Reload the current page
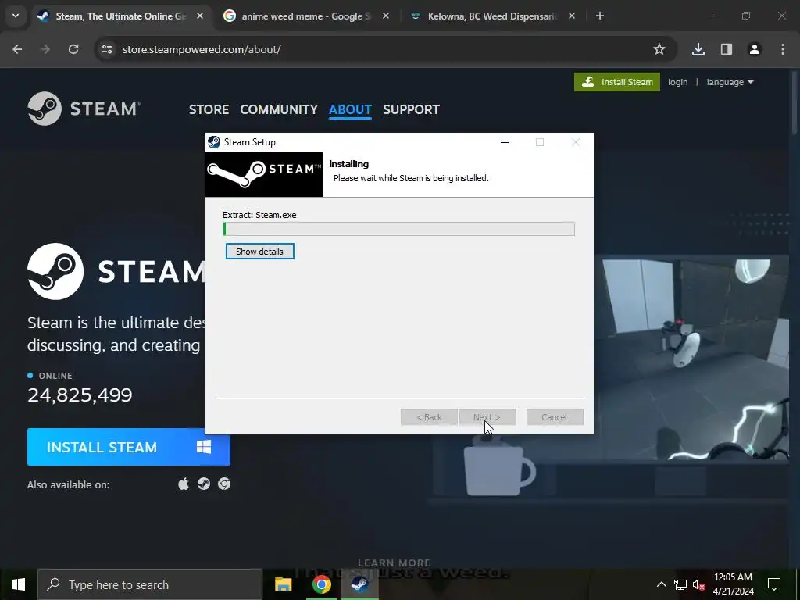This screenshot has height=600, width=800. point(73,49)
